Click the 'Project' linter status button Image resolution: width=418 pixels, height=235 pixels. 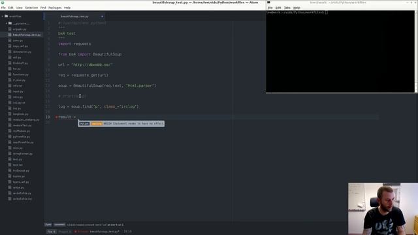[x=65, y=232]
